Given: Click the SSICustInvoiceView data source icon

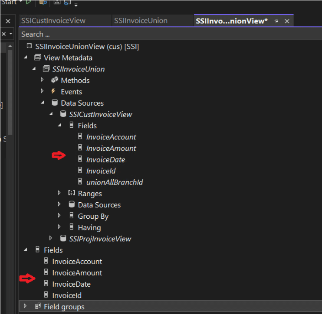Looking at the screenshot, I should click(x=63, y=114).
